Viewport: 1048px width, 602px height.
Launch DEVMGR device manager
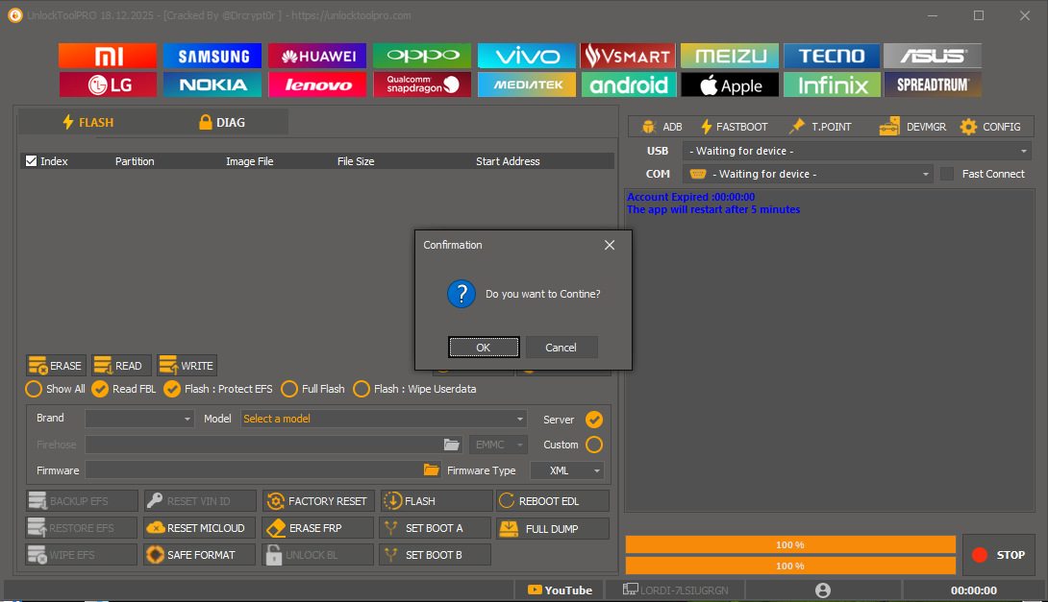point(913,127)
